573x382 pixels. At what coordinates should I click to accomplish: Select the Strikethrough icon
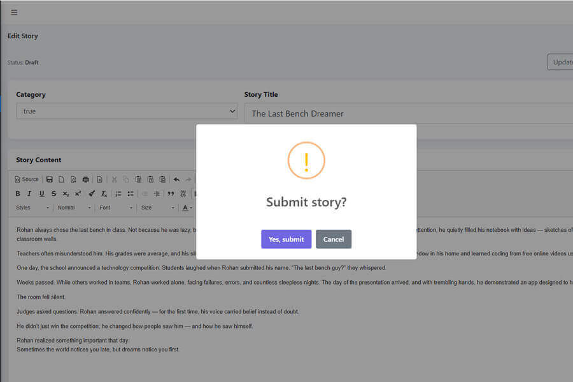[53, 193]
